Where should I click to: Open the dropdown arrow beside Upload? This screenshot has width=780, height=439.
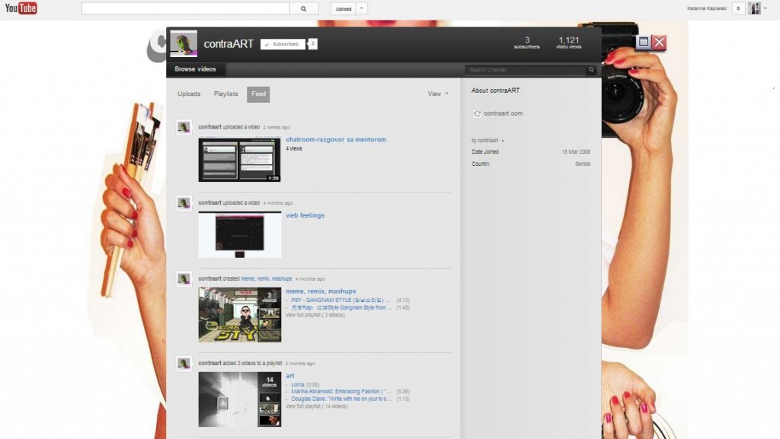tap(362, 8)
